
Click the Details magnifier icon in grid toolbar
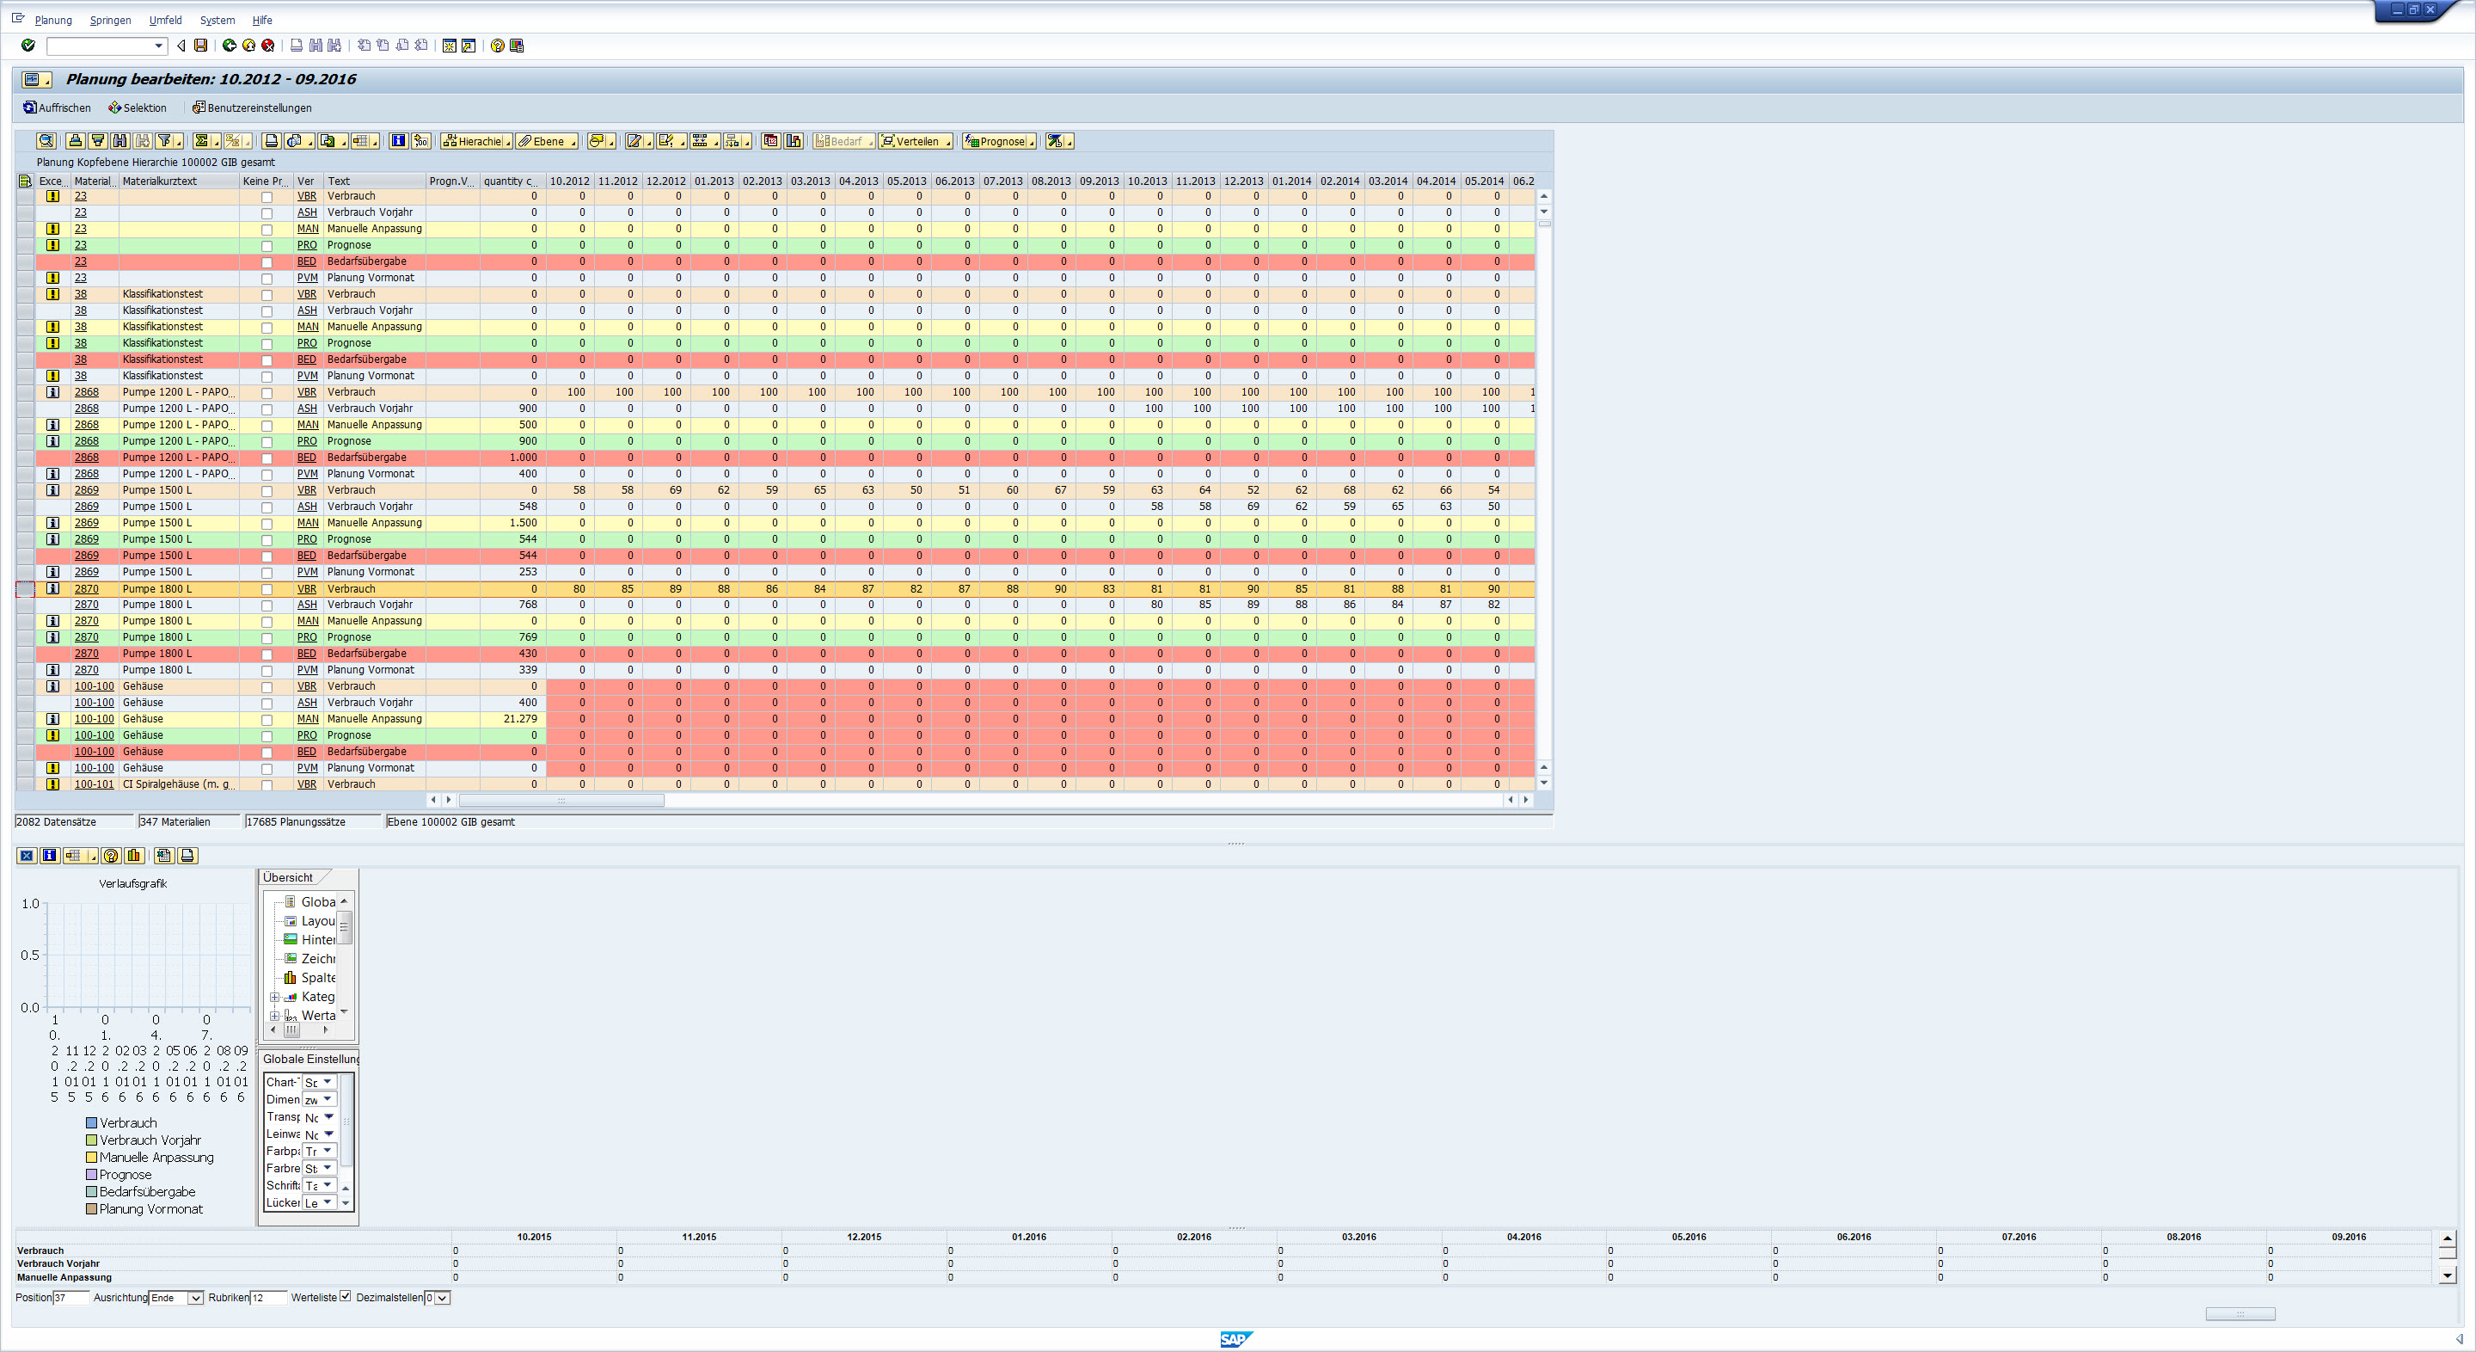[46, 141]
